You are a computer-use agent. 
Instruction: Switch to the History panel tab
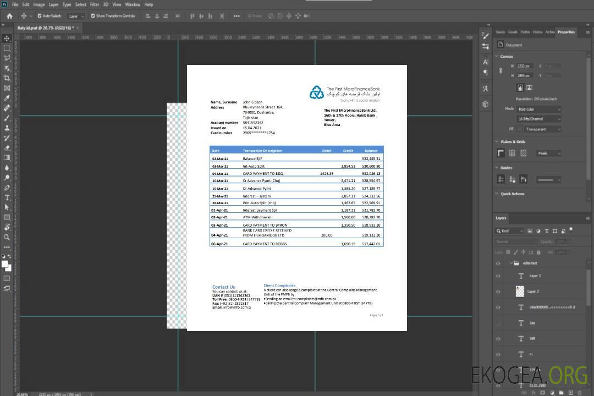click(x=537, y=32)
